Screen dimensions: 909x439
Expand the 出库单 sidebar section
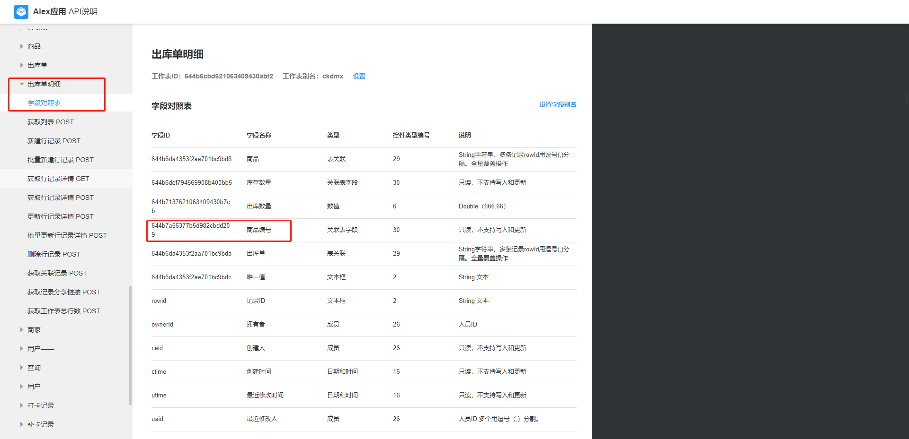point(22,65)
